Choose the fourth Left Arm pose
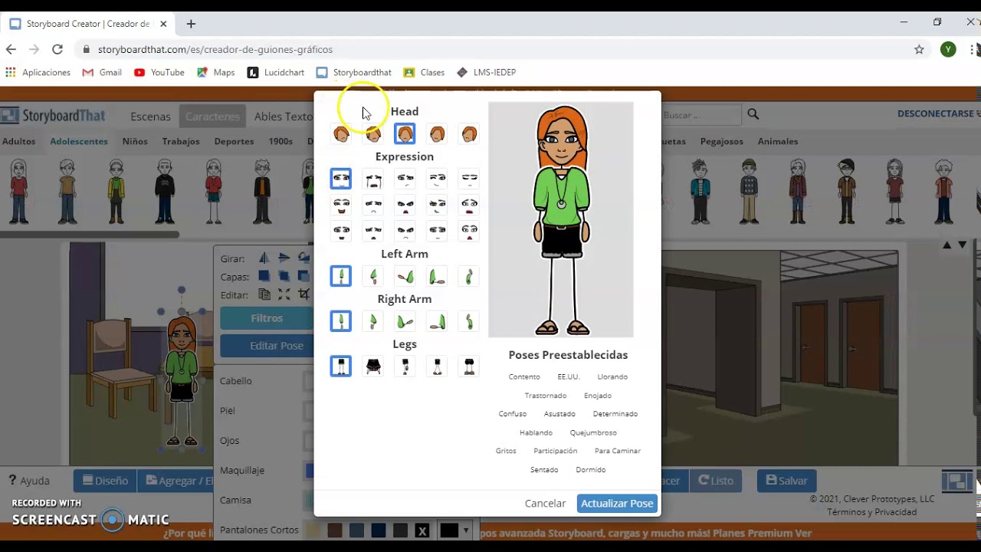Viewport: 981px width, 552px height. pos(437,276)
